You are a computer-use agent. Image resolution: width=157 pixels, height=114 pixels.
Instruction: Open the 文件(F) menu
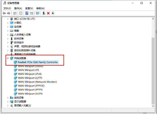(7, 8)
